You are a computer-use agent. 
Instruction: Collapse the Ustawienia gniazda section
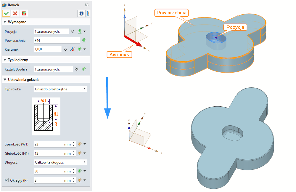[5, 79]
